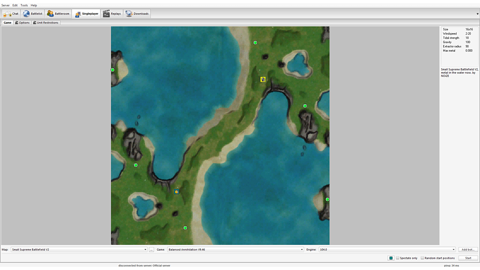
Task: Click the Add bot button
Action: (x=468, y=250)
